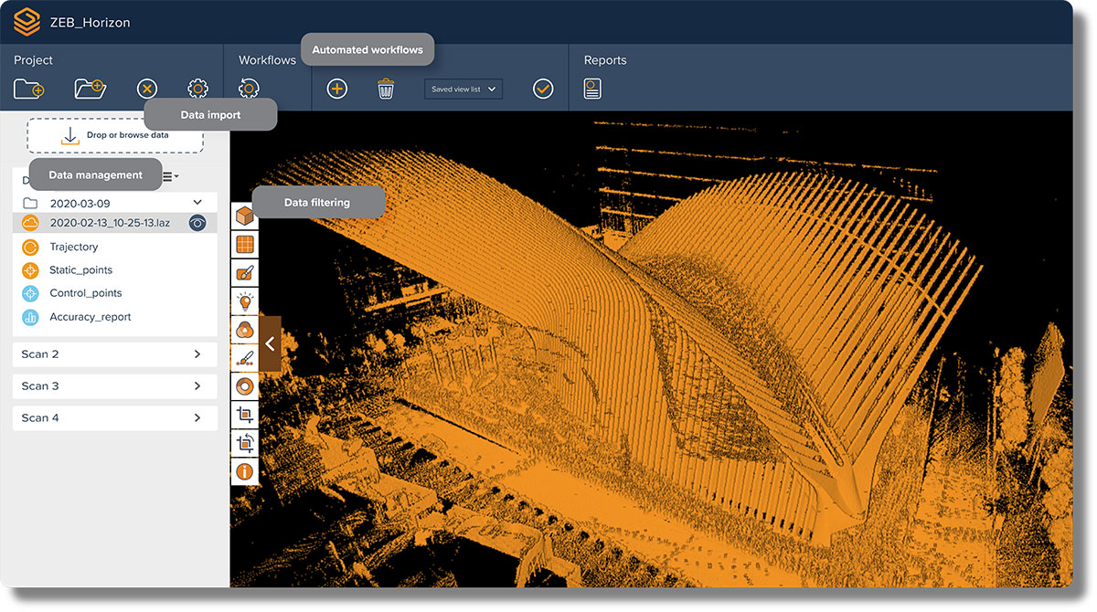Toggle the lightbulb lighting tool

[x=244, y=300]
